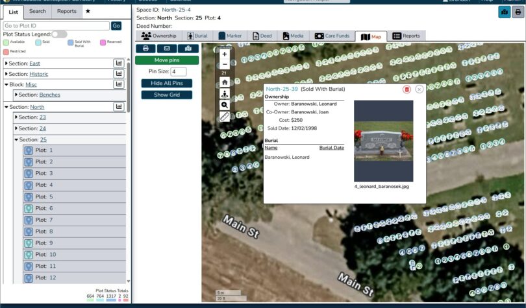This screenshot has width=526, height=308.
Task: Open the map search magnifier tool
Action: 225,105
